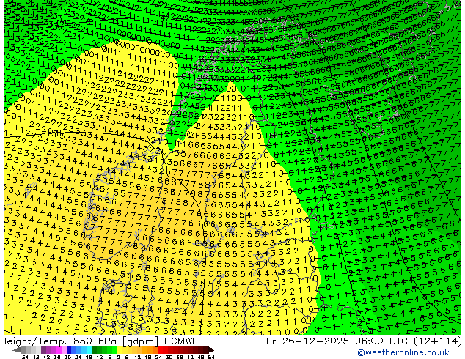Click the dark green legend swatch
Image resolution: width=465 pixels, height=359 pixels.
click(x=95, y=350)
